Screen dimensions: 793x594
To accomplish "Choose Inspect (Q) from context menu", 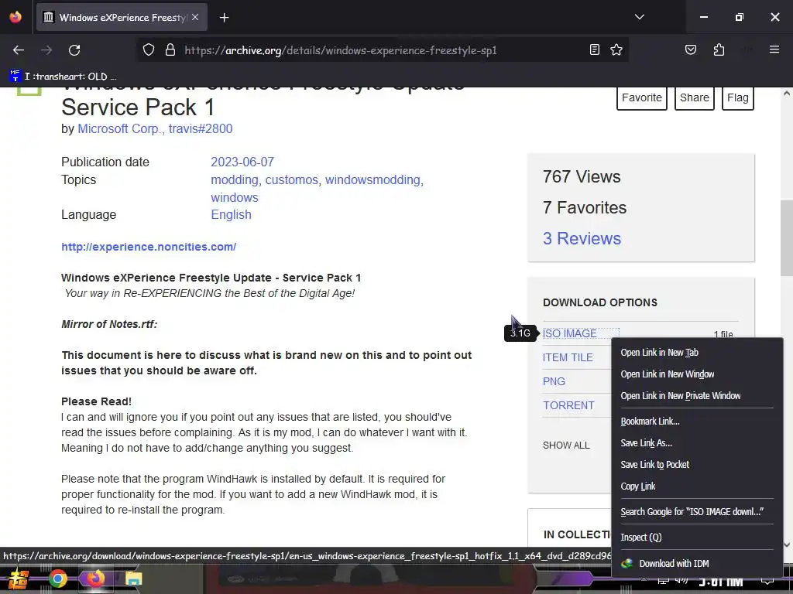I will 698,538.
